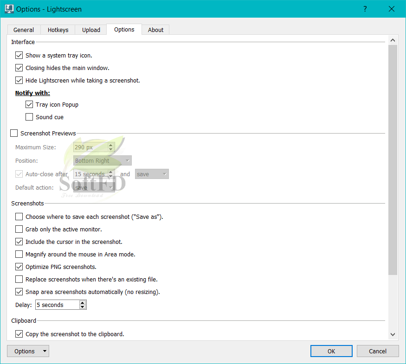Select the Options tab
The width and height of the screenshot is (406, 364).
click(x=124, y=30)
